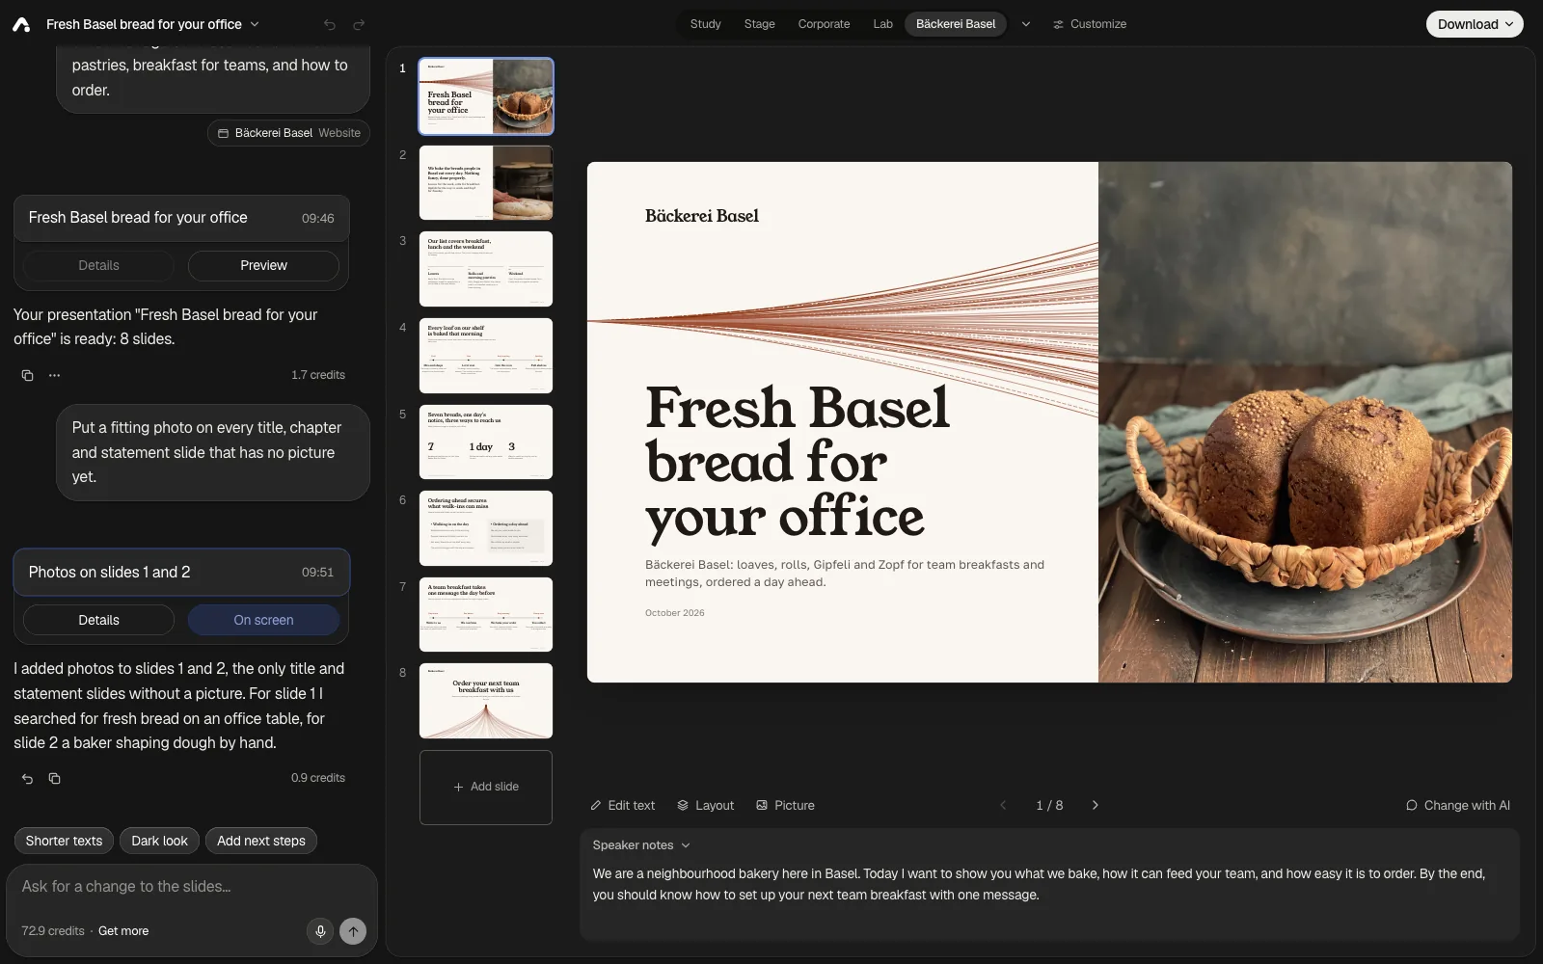Select the Bäckerei Basel theme

point(955,24)
